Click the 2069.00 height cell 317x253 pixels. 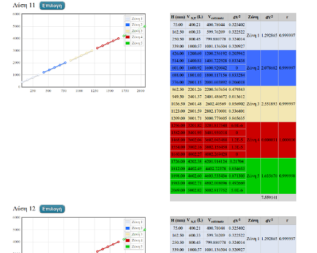(178, 190)
